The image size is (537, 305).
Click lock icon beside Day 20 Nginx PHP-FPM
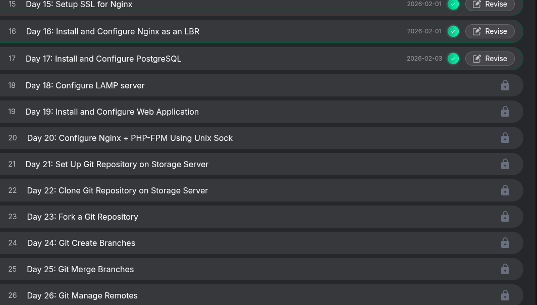[x=505, y=138]
